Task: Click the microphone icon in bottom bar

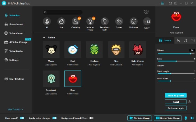Action: 186,118
